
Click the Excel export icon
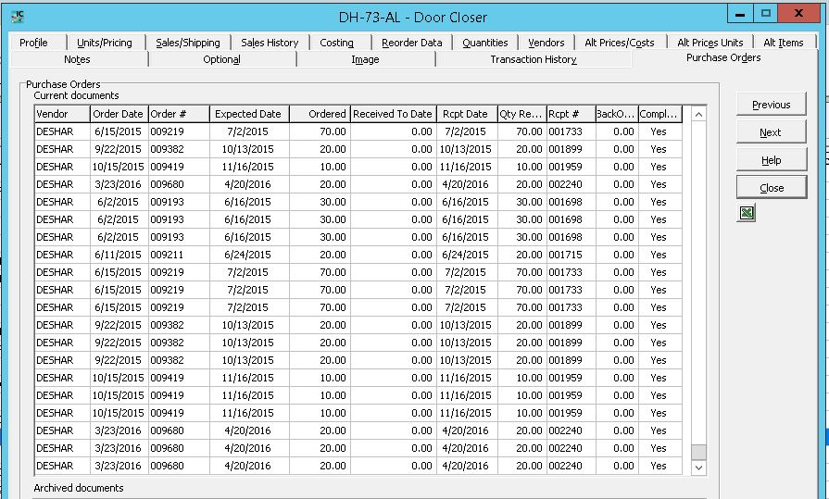click(747, 213)
